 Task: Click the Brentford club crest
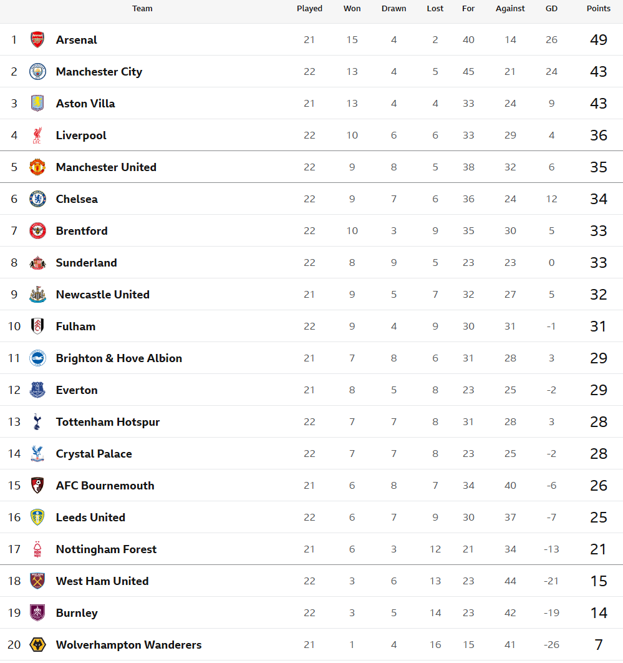(x=37, y=231)
